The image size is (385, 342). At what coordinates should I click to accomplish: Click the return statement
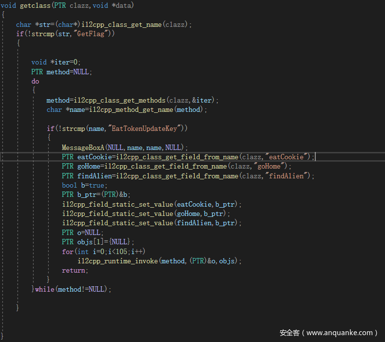74,270
